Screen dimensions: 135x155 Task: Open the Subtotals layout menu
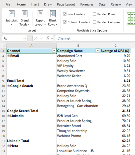click(11, 18)
